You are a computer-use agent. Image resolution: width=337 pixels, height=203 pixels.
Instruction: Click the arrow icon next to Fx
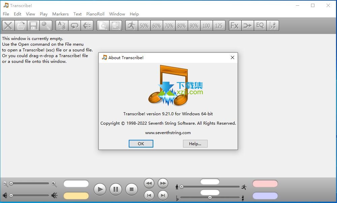[247, 26]
